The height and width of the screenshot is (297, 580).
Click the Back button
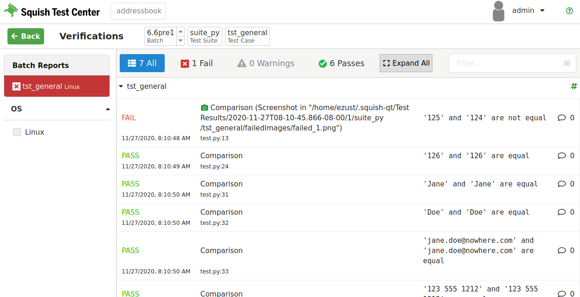pyautogui.click(x=26, y=36)
